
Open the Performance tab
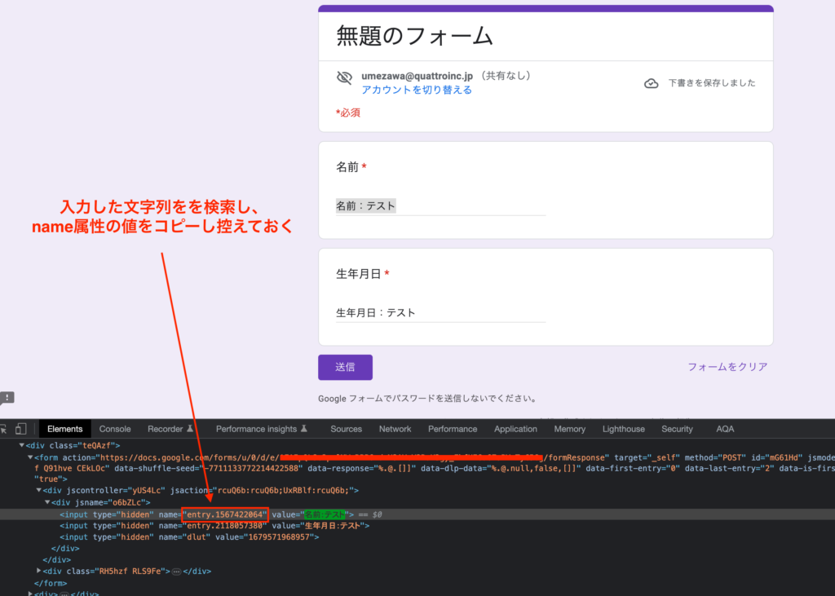coord(453,429)
